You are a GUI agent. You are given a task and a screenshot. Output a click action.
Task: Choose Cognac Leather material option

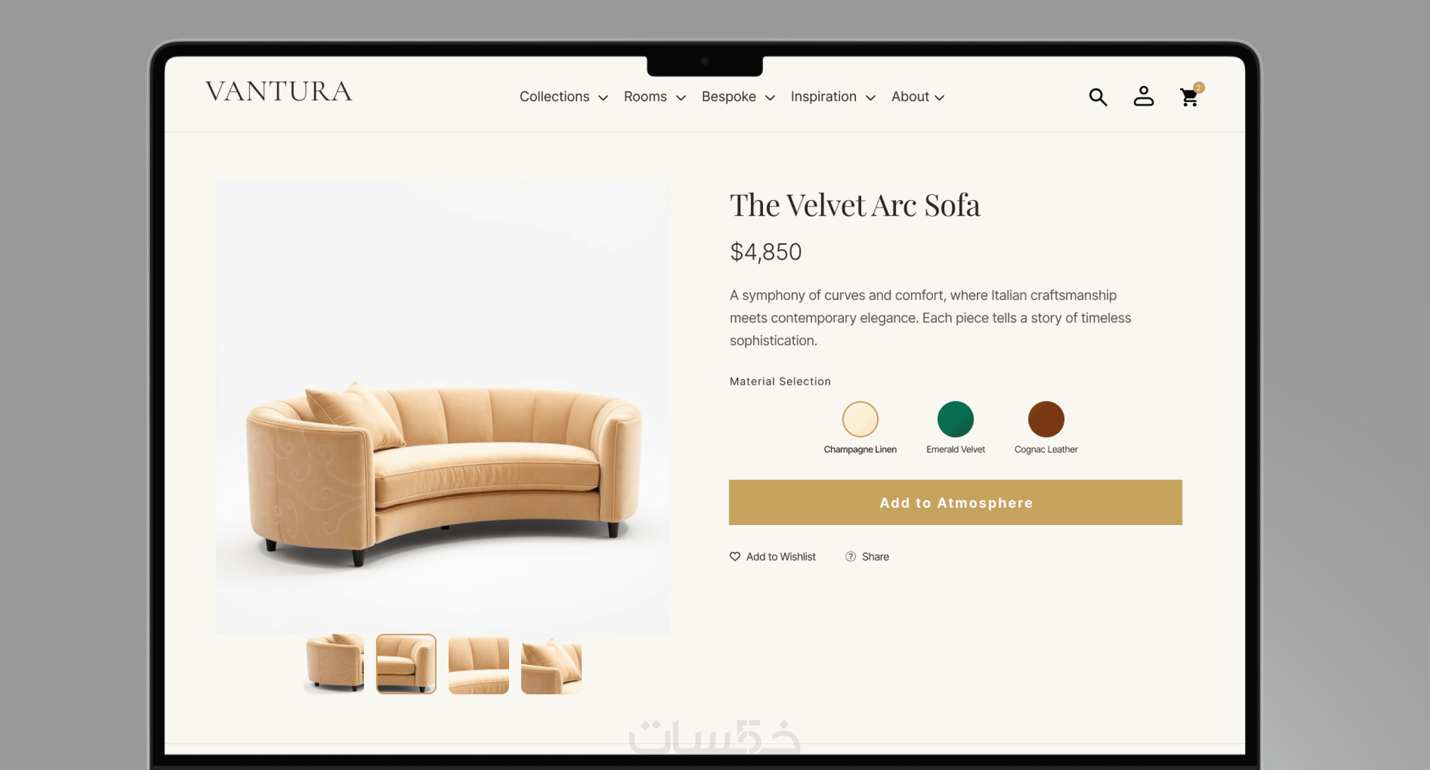pyautogui.click(x=1046, y=419)
